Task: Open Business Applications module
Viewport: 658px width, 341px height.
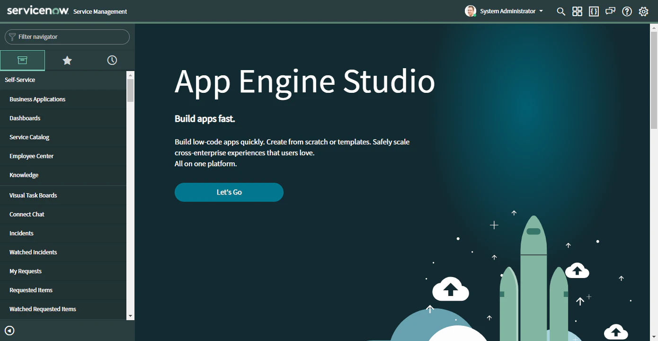Action: (x=63, y=99)
